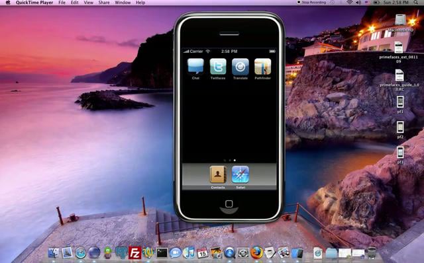424x263 pixels.
Task: Click Stop Recording in the menu bar
Action: [312, 3]
